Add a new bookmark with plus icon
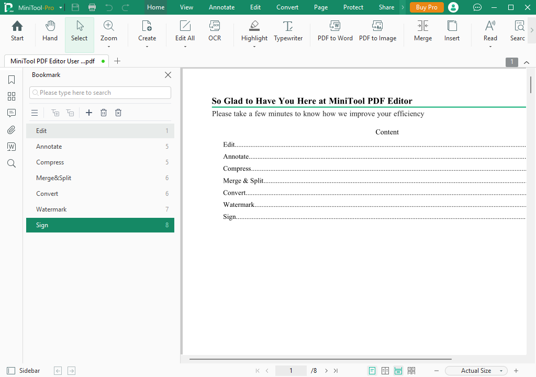The width and height of the screenshot is (536, 377). click(x=89, y=113)
